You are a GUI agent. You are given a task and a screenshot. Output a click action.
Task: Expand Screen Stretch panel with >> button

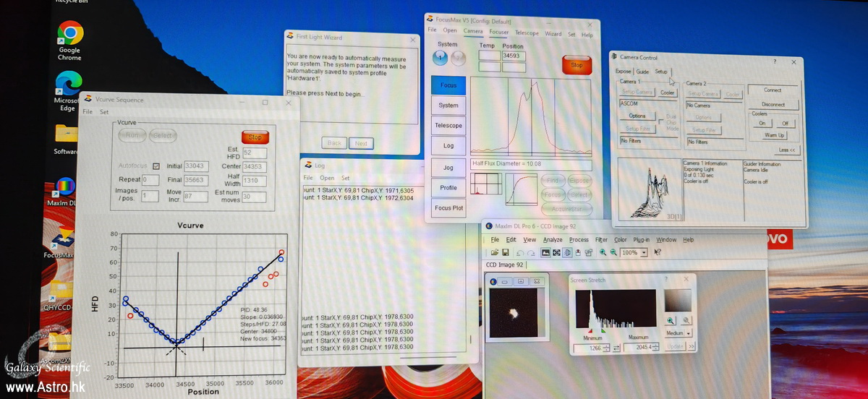pyautogui.click(x=692, y=347)
